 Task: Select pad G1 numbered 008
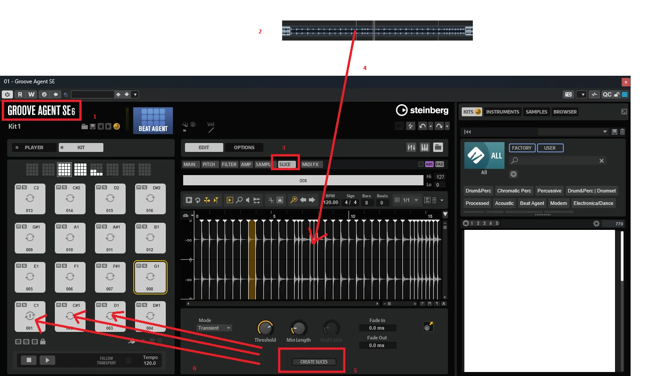150,277
